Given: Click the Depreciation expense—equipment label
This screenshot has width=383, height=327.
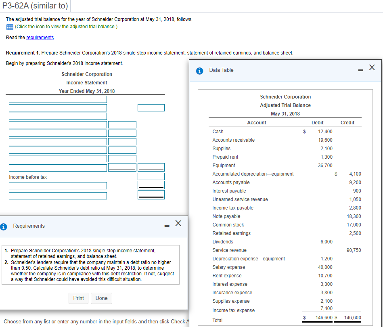Looking at the screenshot, I should (249, 258).
